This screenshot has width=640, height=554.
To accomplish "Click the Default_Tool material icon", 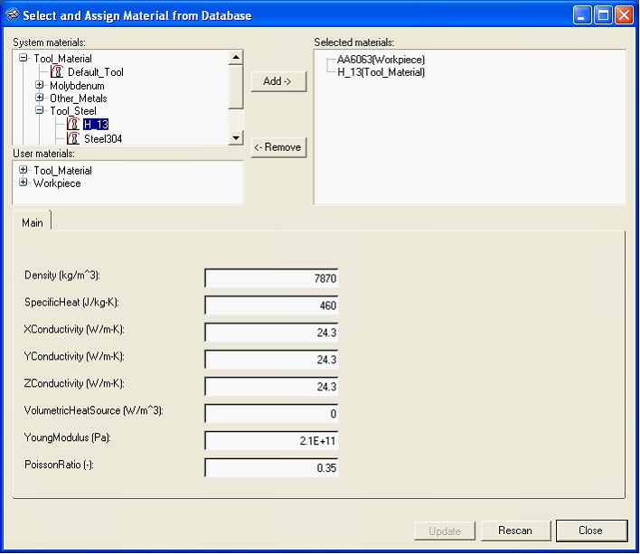I will coord(57,72).
